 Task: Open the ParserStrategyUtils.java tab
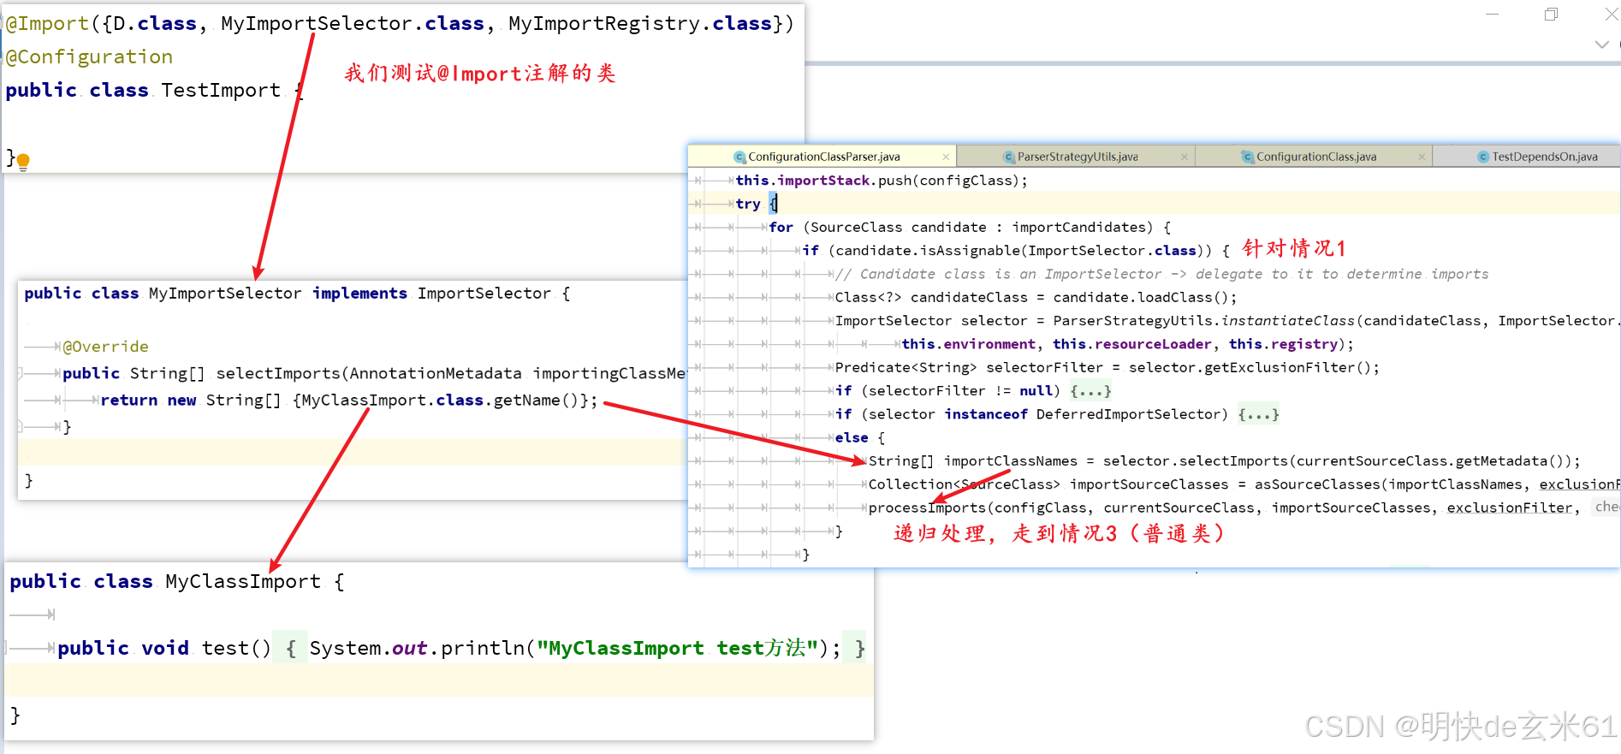1078,157
